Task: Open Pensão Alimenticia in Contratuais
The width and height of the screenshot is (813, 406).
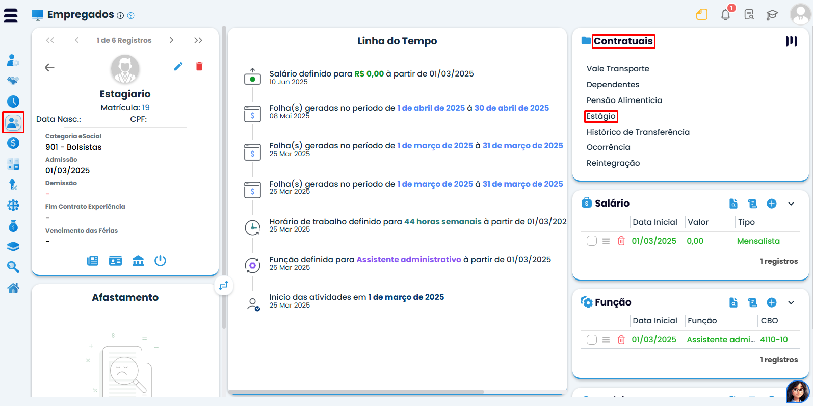Action: (624, 100)
